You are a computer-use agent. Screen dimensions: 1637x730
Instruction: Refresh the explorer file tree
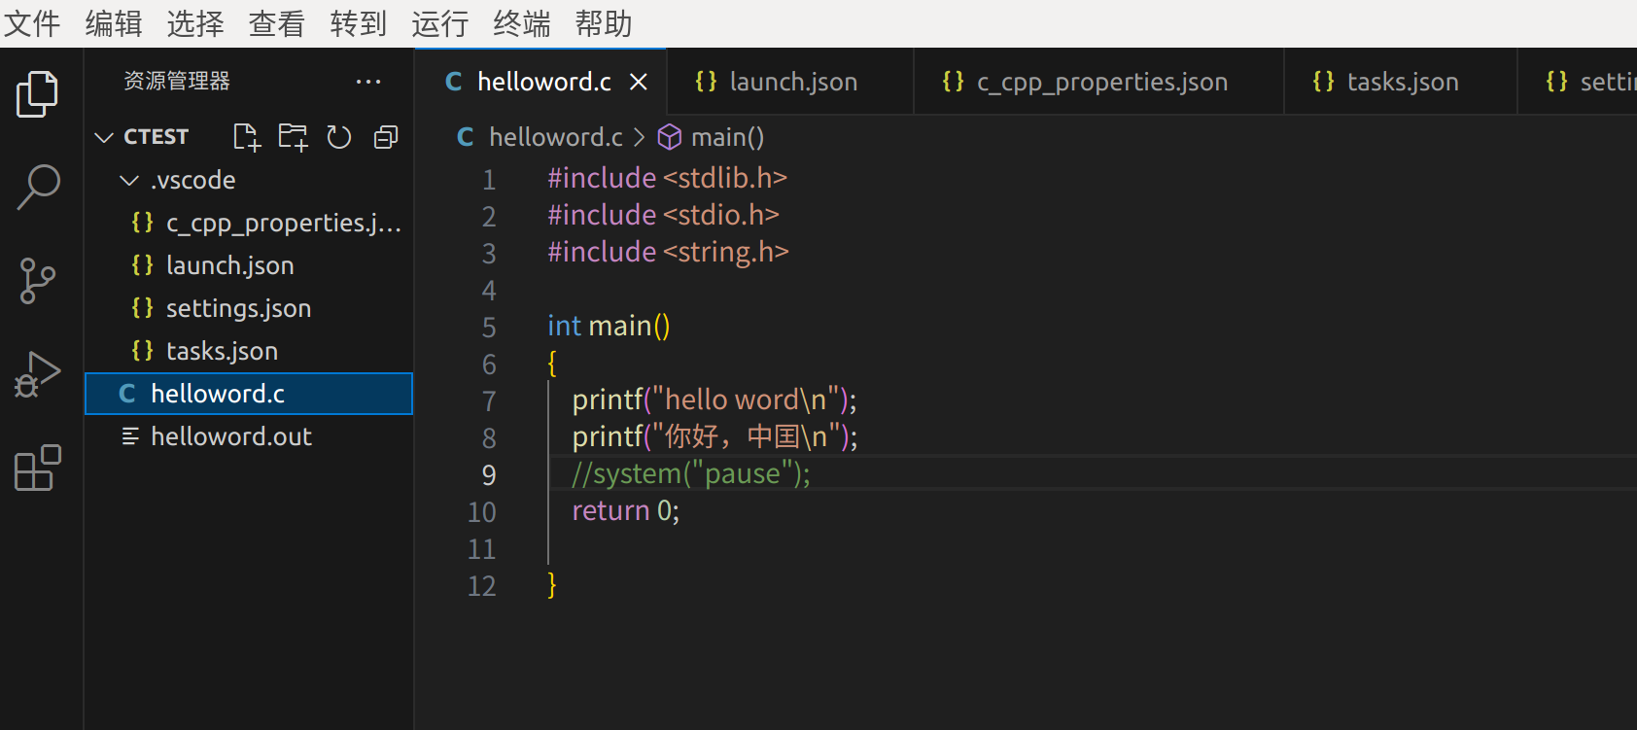(x=338, y=137)
